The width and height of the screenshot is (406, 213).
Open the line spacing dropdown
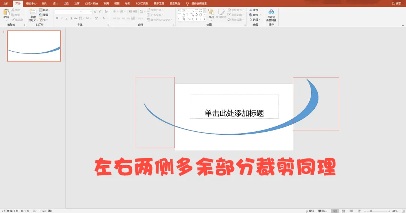[142, 12]
